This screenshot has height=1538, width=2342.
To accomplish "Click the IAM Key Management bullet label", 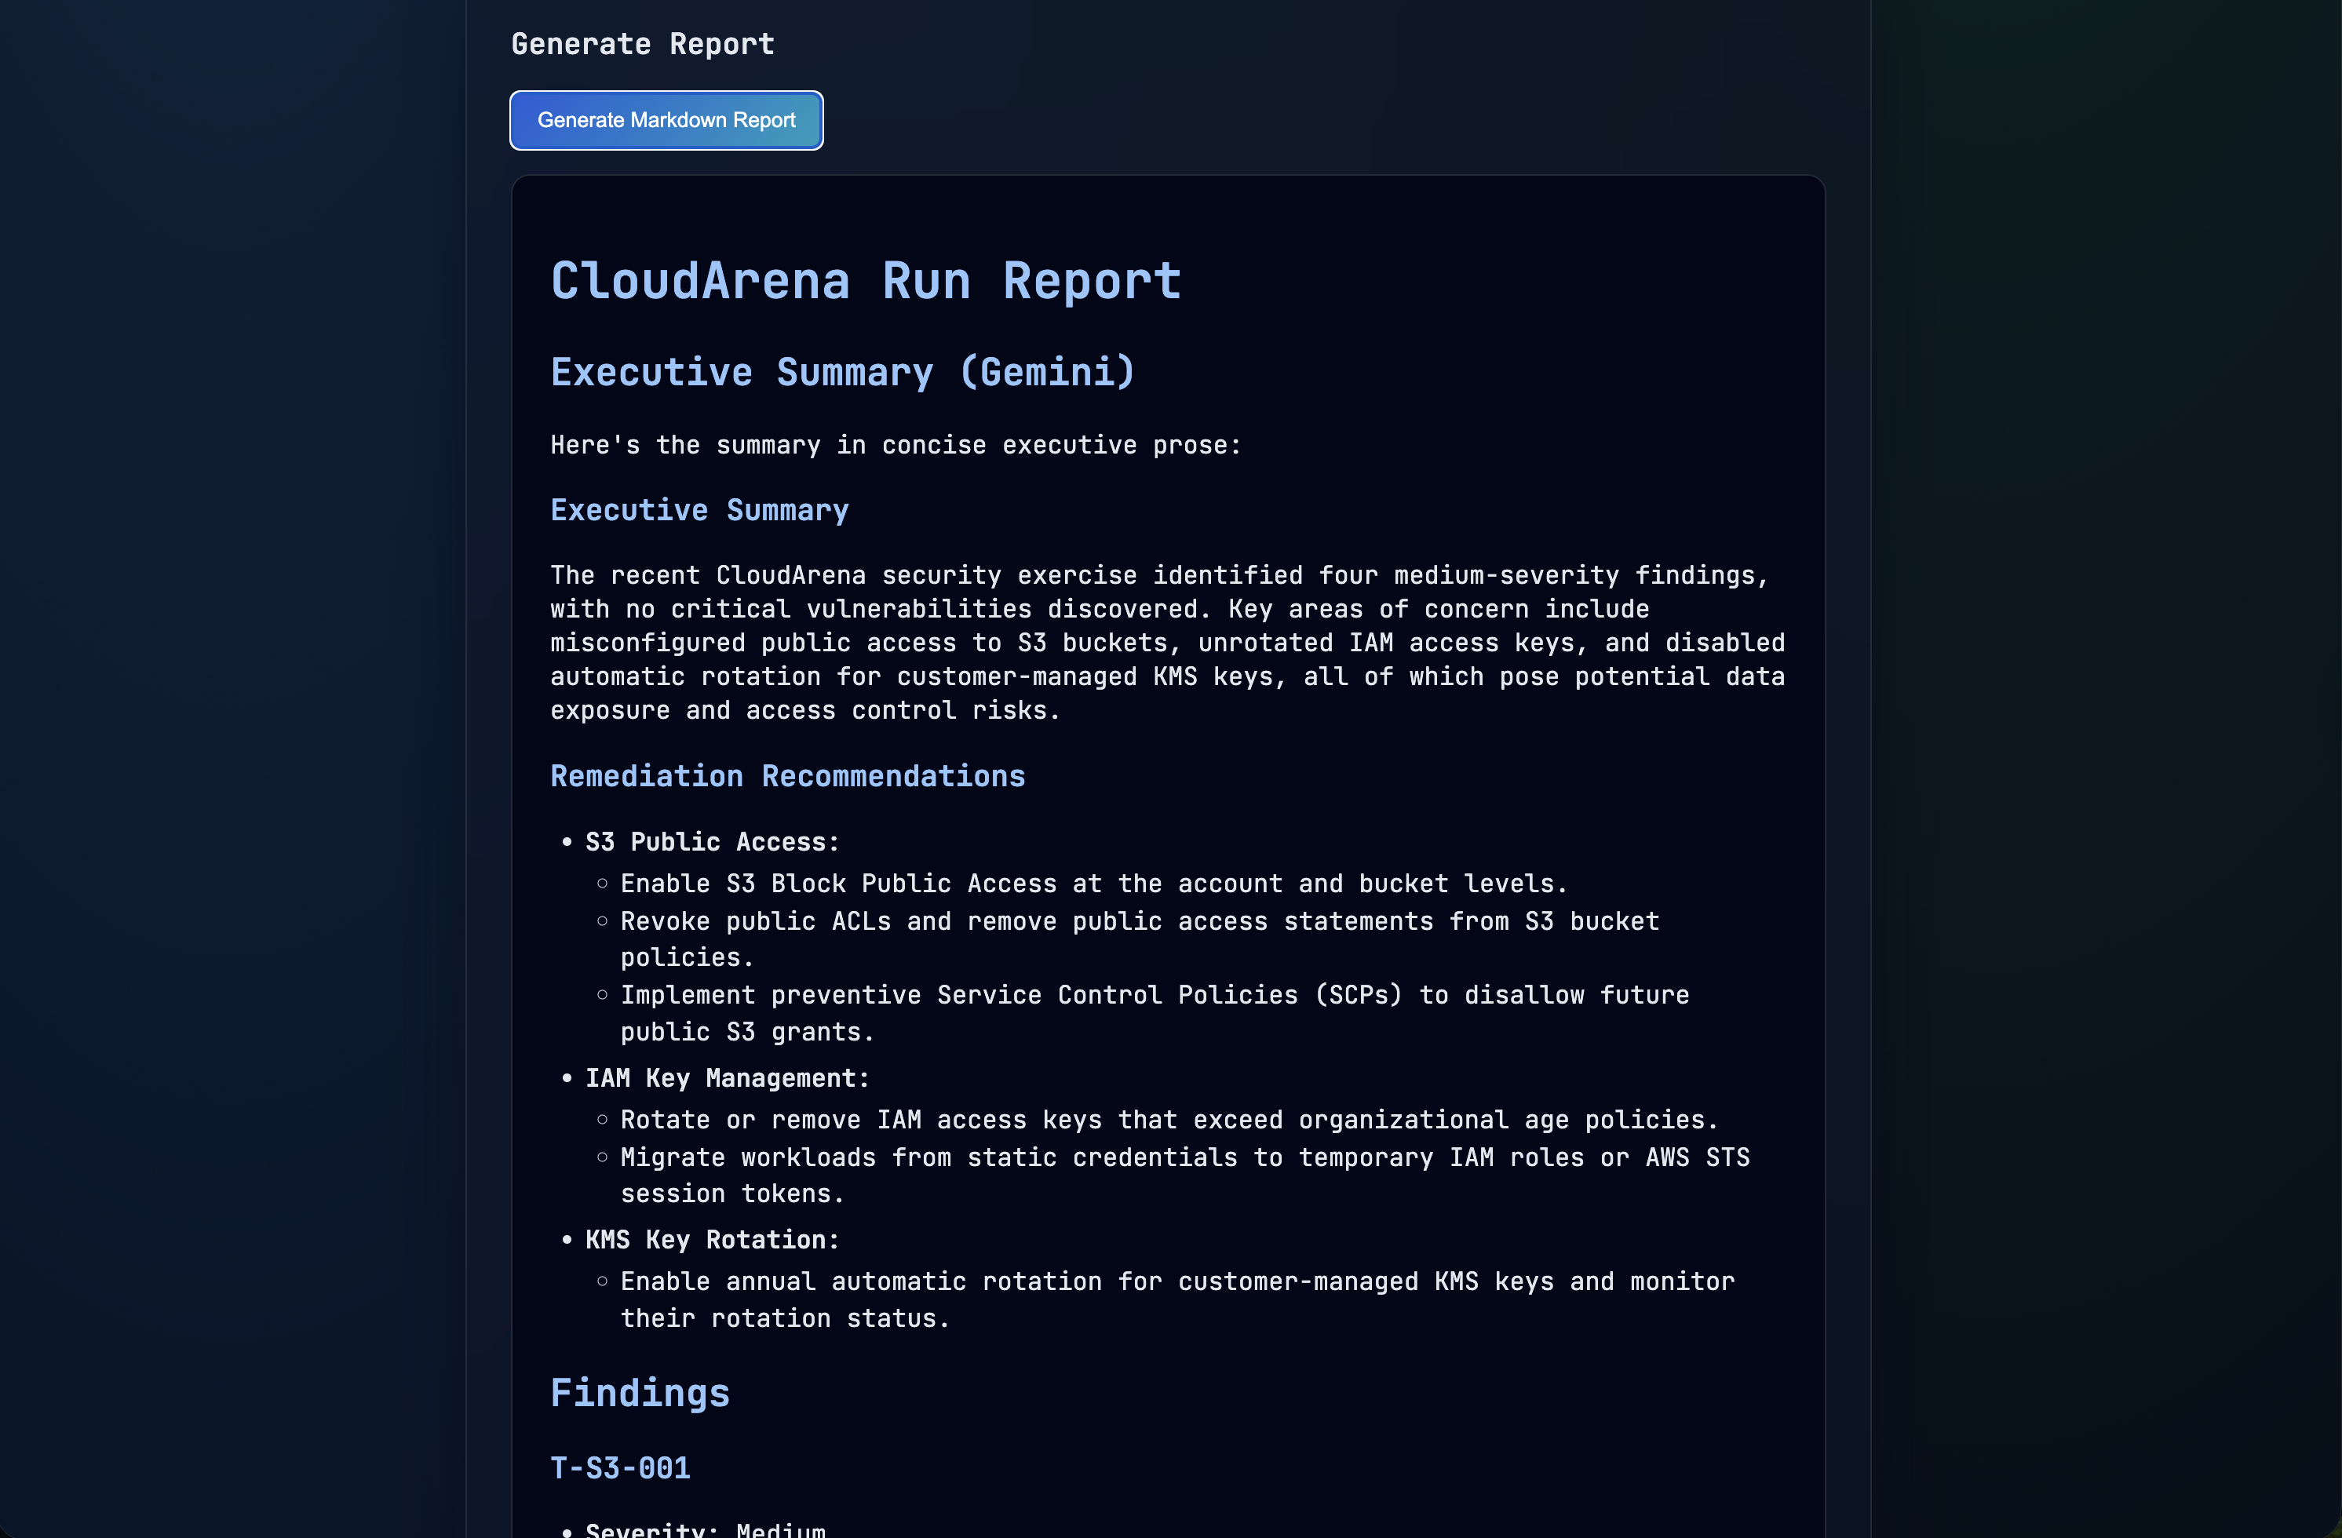I will tap(726, 1077).
